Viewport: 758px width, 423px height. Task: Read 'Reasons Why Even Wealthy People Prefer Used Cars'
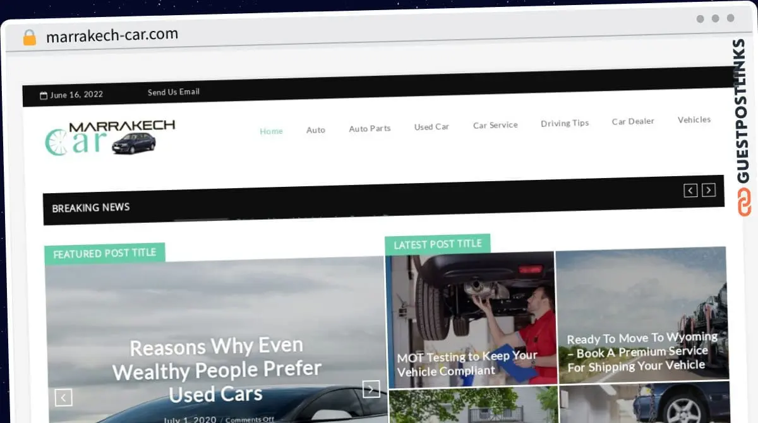click(217, 370)
